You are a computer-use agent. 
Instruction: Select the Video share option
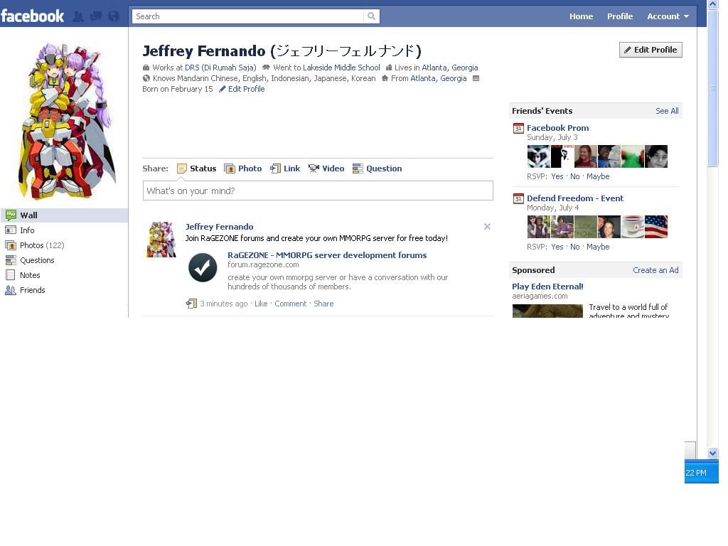coord(326,168)
